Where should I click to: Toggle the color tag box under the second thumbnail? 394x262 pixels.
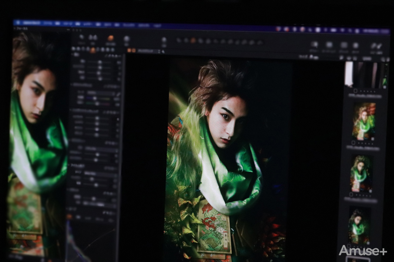tap(353, 143)
